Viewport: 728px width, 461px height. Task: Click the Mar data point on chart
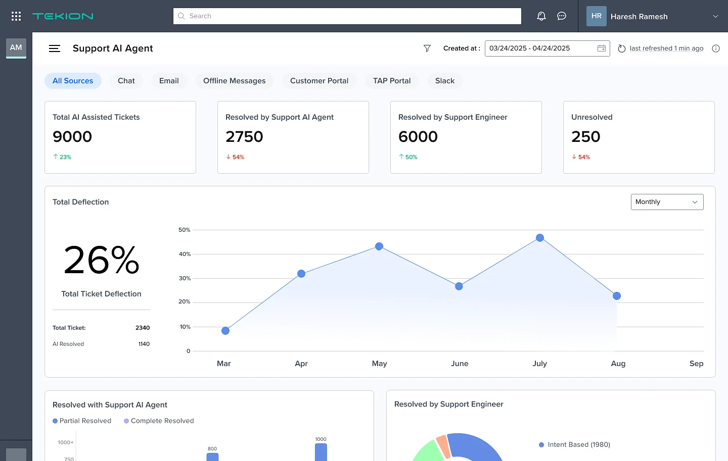point(225,331)
